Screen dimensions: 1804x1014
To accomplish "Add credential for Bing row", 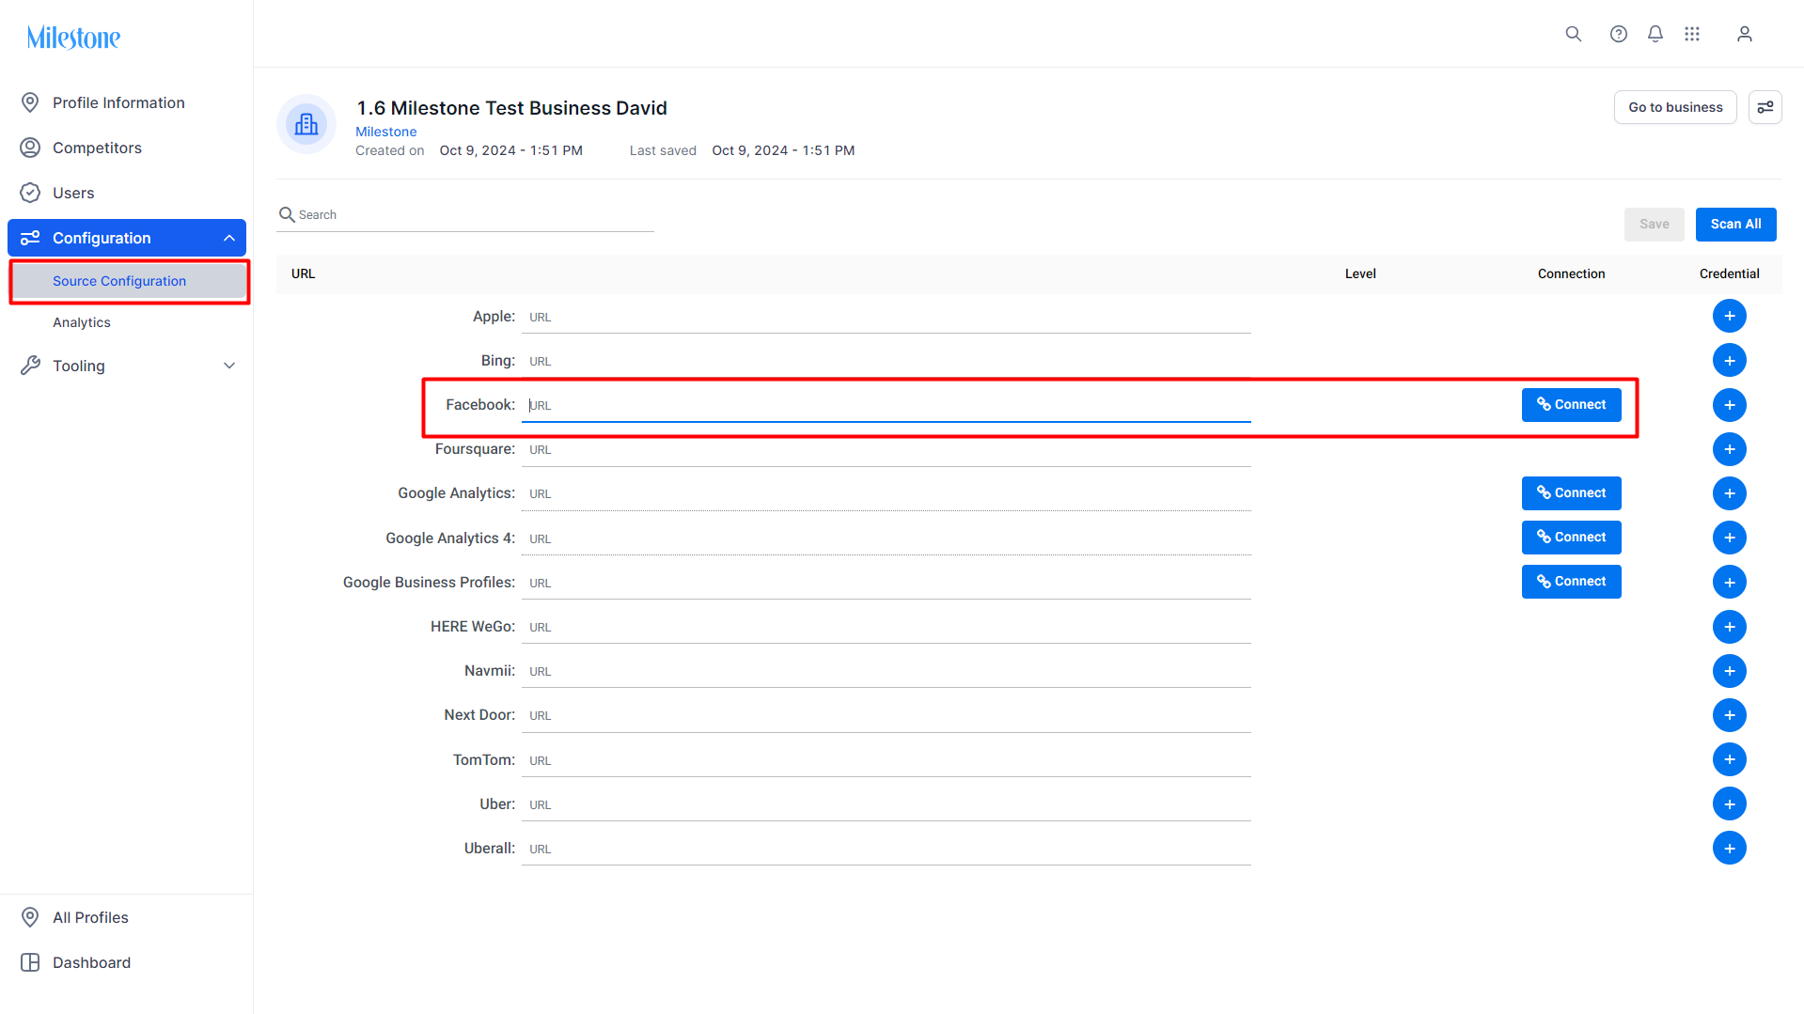I will 1729,360.
